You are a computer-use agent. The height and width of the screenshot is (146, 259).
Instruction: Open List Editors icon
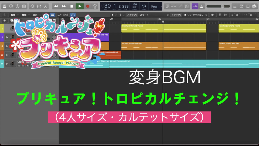[x=235, y=6]
